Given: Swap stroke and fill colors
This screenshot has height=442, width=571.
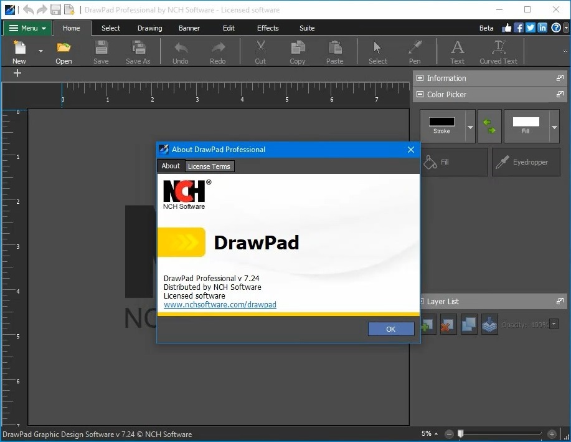Looking at the screenshot, I should (489, 126).
